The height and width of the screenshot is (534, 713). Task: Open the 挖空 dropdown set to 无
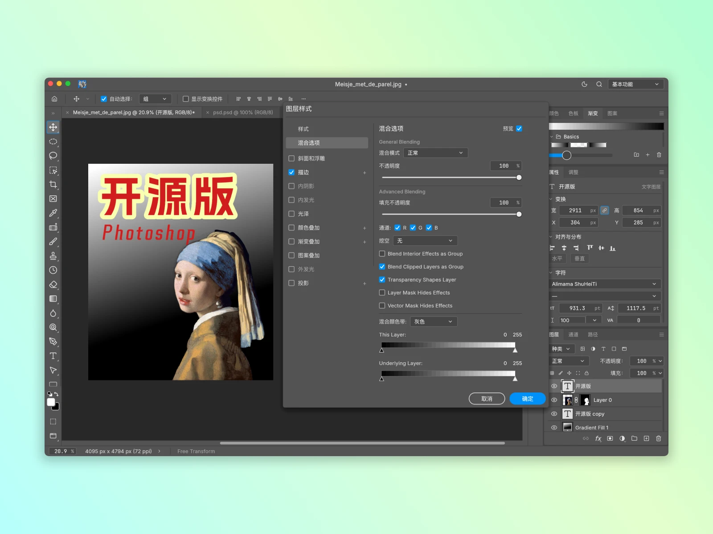tap(425, 241)
